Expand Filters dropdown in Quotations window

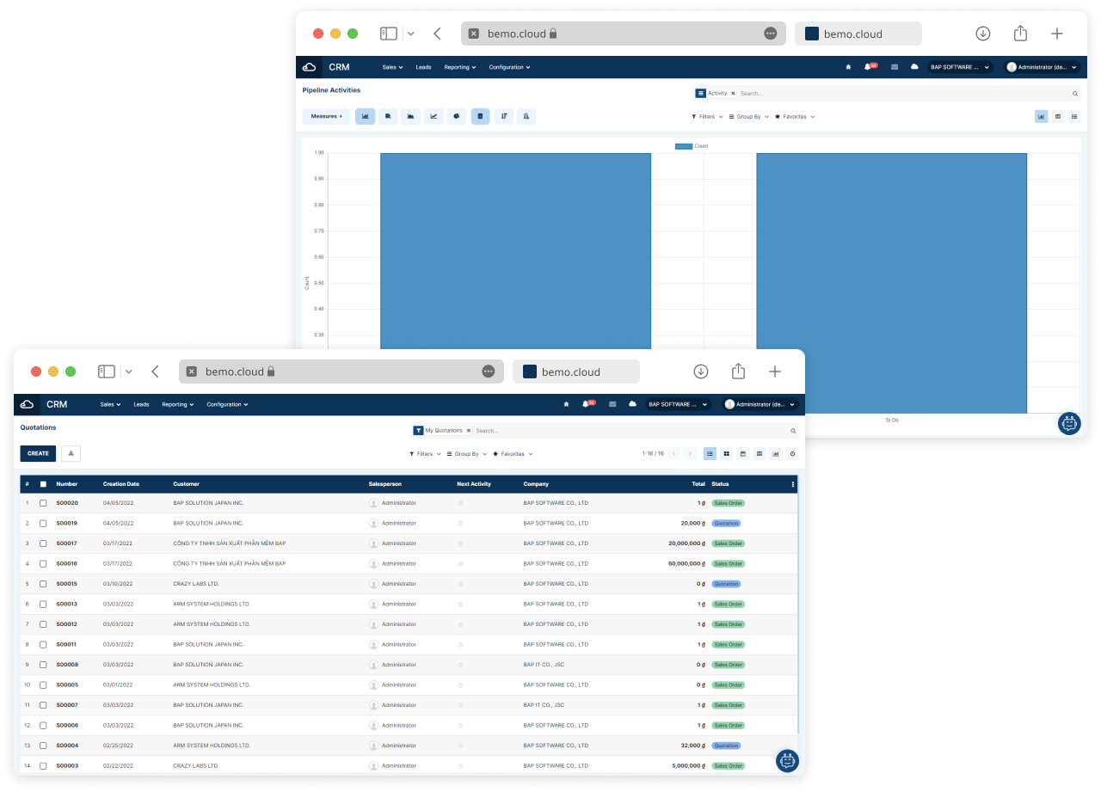coord(425,454)
